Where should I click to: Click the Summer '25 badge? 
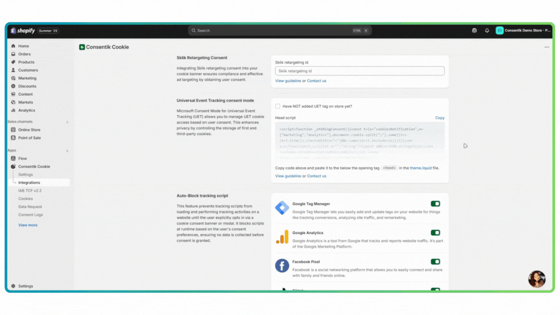48,31
